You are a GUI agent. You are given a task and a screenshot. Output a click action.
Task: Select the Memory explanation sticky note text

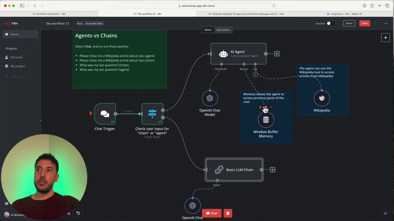click(264, 98)
